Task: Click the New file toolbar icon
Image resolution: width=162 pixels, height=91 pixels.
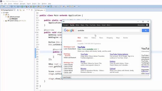Action: point(2,7)
